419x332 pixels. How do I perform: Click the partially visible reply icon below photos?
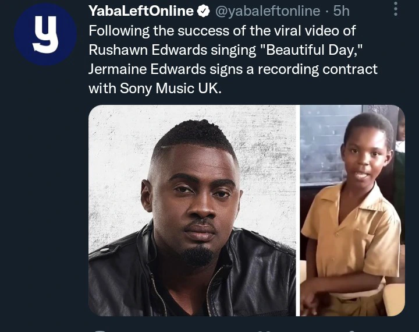[100, 331]
